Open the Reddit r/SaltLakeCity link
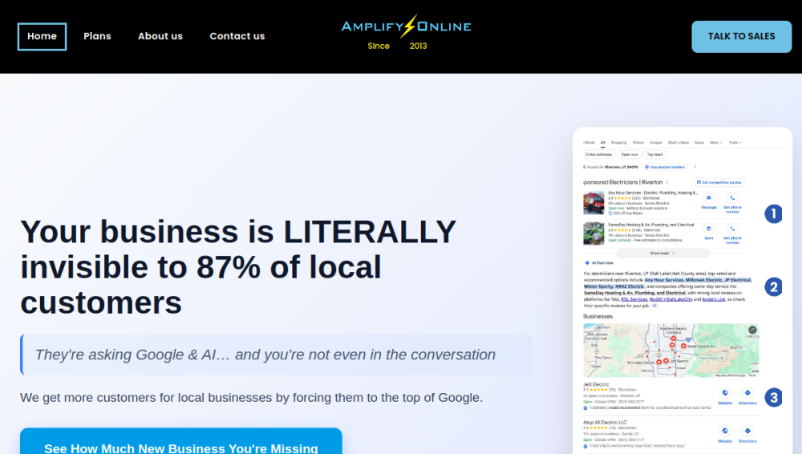Image resolution: width=802 pixels, height=454 pixels. click(x=671, y=299)
